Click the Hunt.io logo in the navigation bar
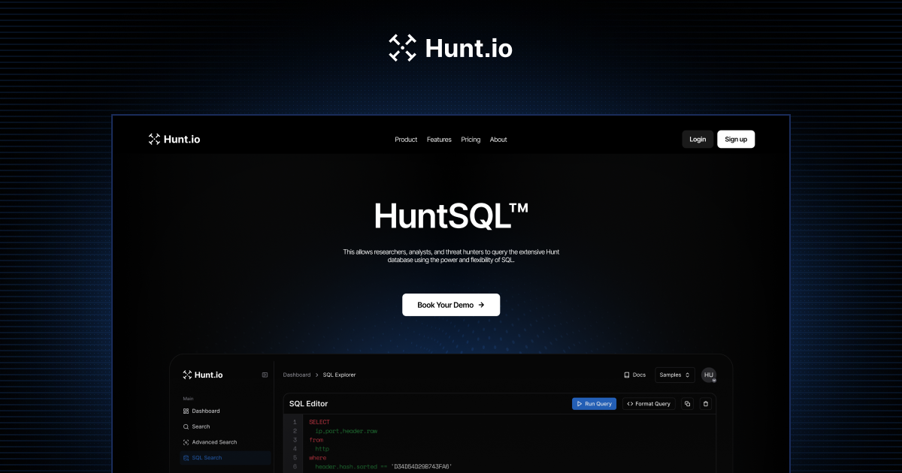The width and height of the screenshot is (902, 473). coord(174,139)
